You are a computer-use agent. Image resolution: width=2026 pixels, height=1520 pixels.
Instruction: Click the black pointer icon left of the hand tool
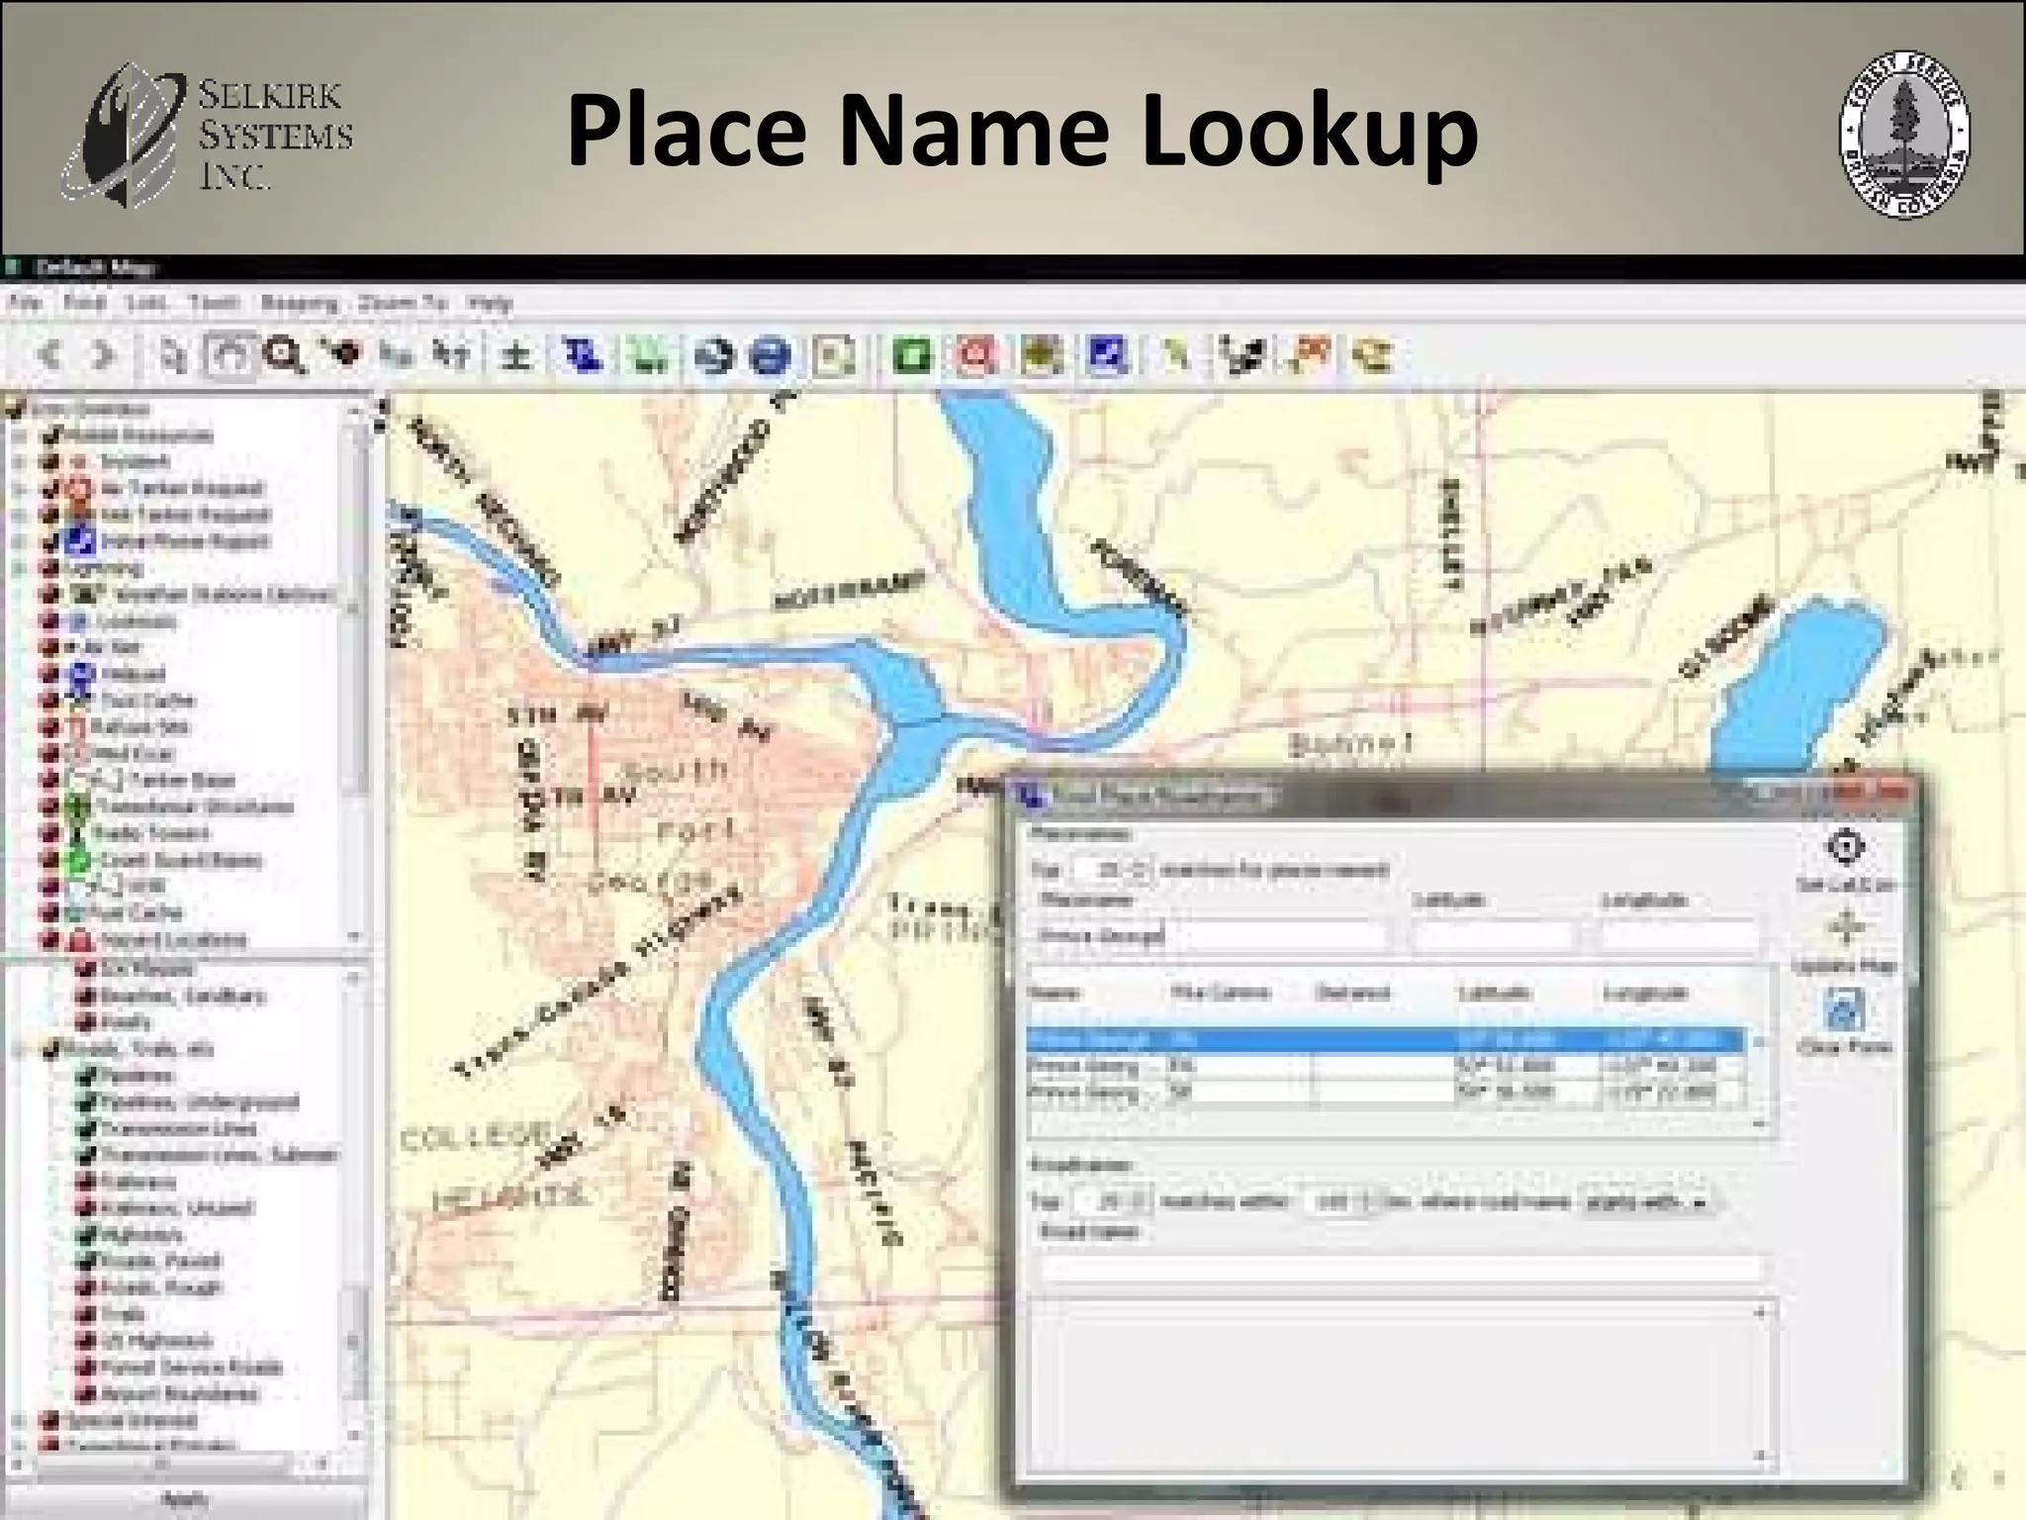pyautogui.click(x=174, y=354)
